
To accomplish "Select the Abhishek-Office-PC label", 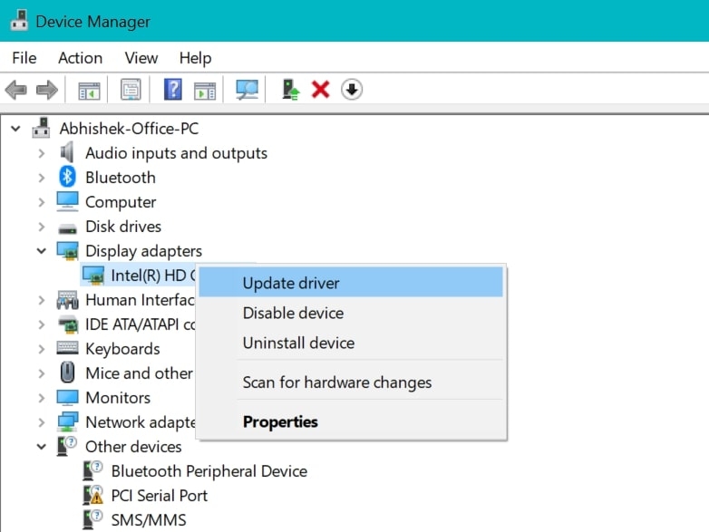I will pyautogui.click(x=129, y=129).
